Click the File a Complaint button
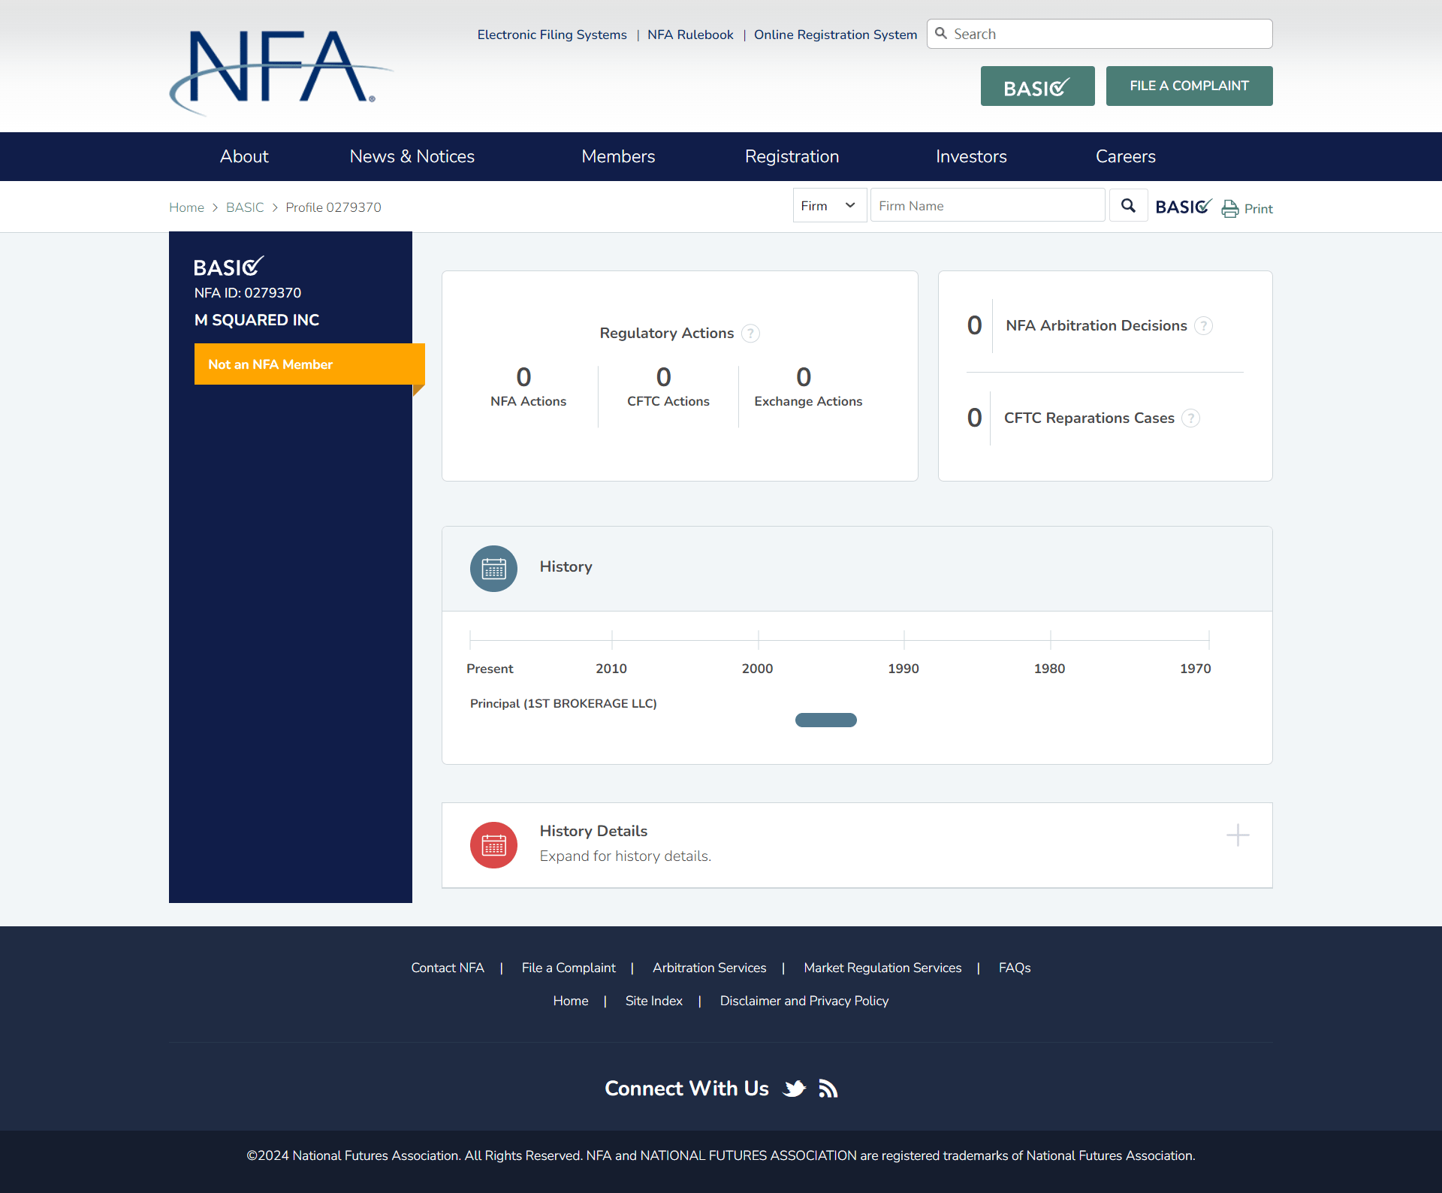Screen dimensions: 1442x1193 coord(1189,86)
